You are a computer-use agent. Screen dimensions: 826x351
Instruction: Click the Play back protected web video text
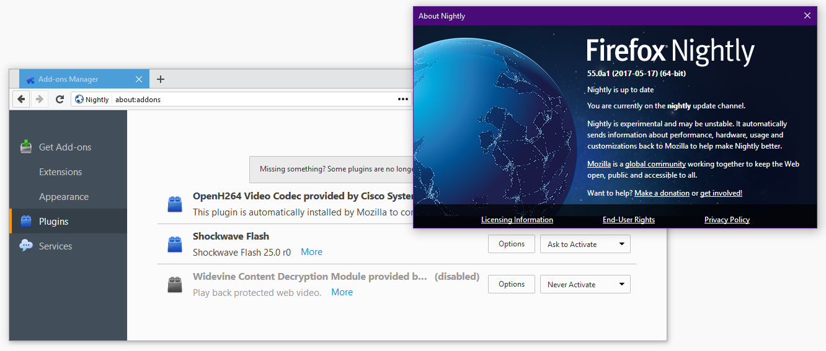(x=257, y=292)
